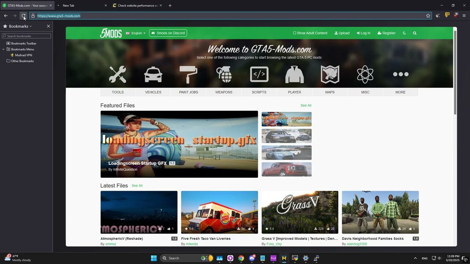Click the page vertical scrollbar thumb
Viewport: 470px width, 264px height.
click(455, 72)
